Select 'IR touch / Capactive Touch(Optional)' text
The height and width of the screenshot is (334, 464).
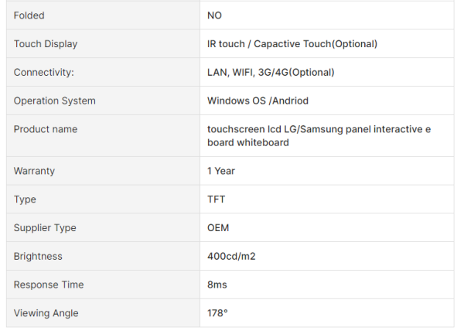[292, 44]
